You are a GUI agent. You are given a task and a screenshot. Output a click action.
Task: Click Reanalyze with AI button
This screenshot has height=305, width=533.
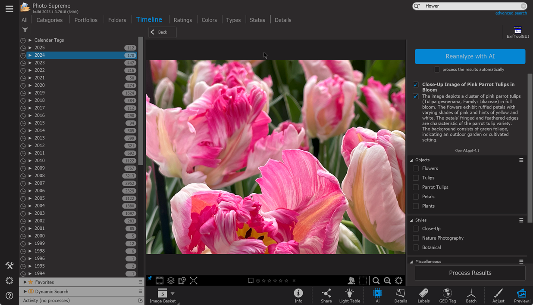tap(470, 56)
